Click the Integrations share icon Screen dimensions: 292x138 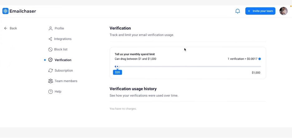coord(50,39)
